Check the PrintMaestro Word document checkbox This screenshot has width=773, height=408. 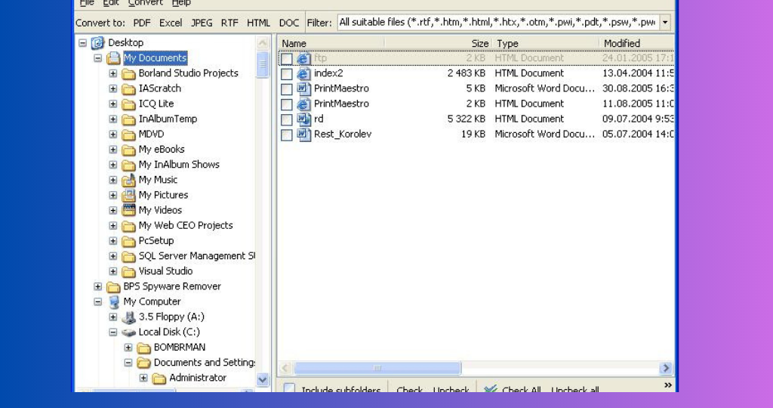286,90
